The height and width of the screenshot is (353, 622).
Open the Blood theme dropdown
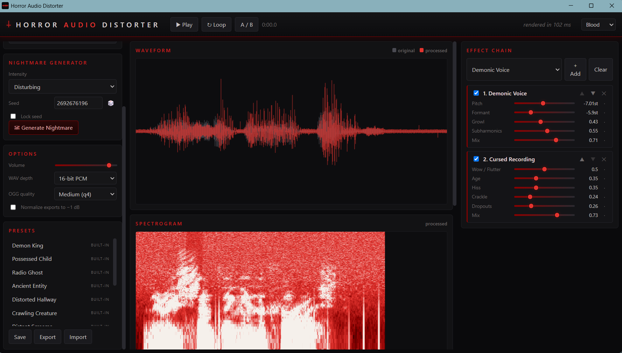coord(599,25)
